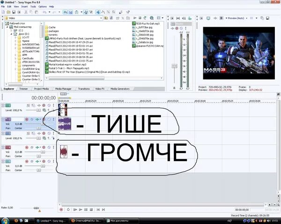Click the Track FX gear on track 1
The height and width of the screenshot is (224, 281).
coord(44,105)
